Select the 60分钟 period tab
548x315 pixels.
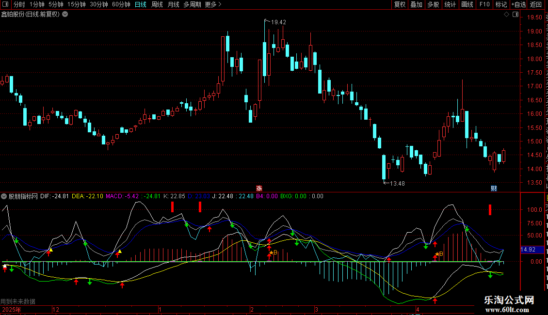tap(121, 4)
